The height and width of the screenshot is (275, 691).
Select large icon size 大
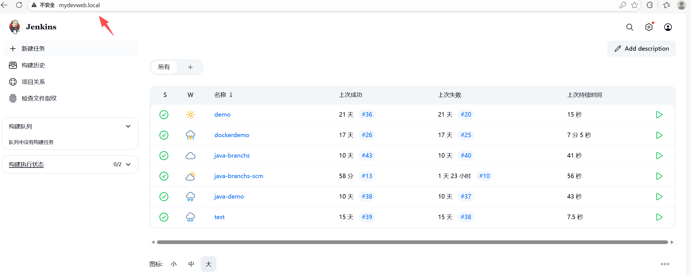[208, 264]
